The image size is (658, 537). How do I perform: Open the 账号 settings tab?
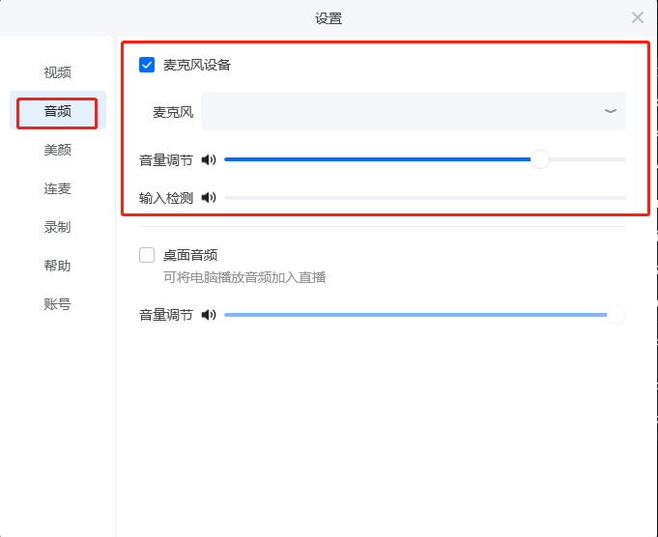tap(58, 304)
